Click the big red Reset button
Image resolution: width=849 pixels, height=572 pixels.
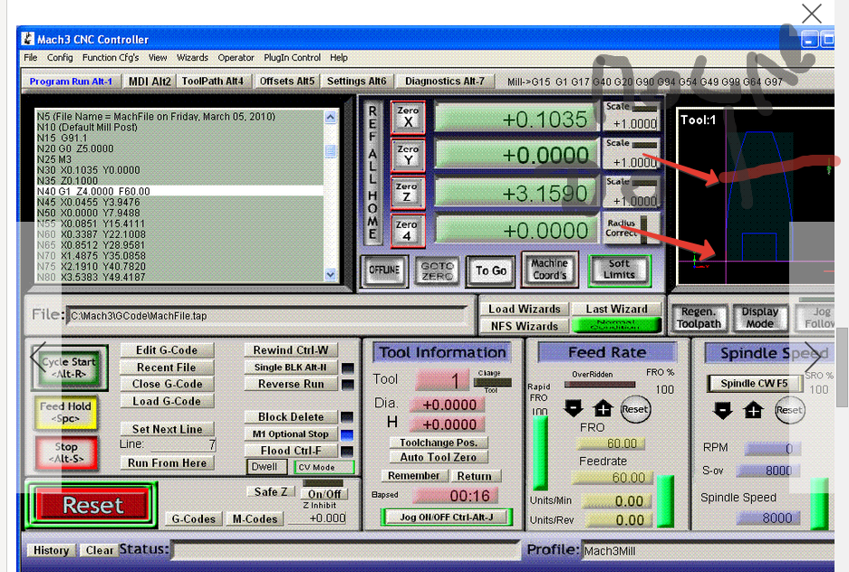(92, 505)
